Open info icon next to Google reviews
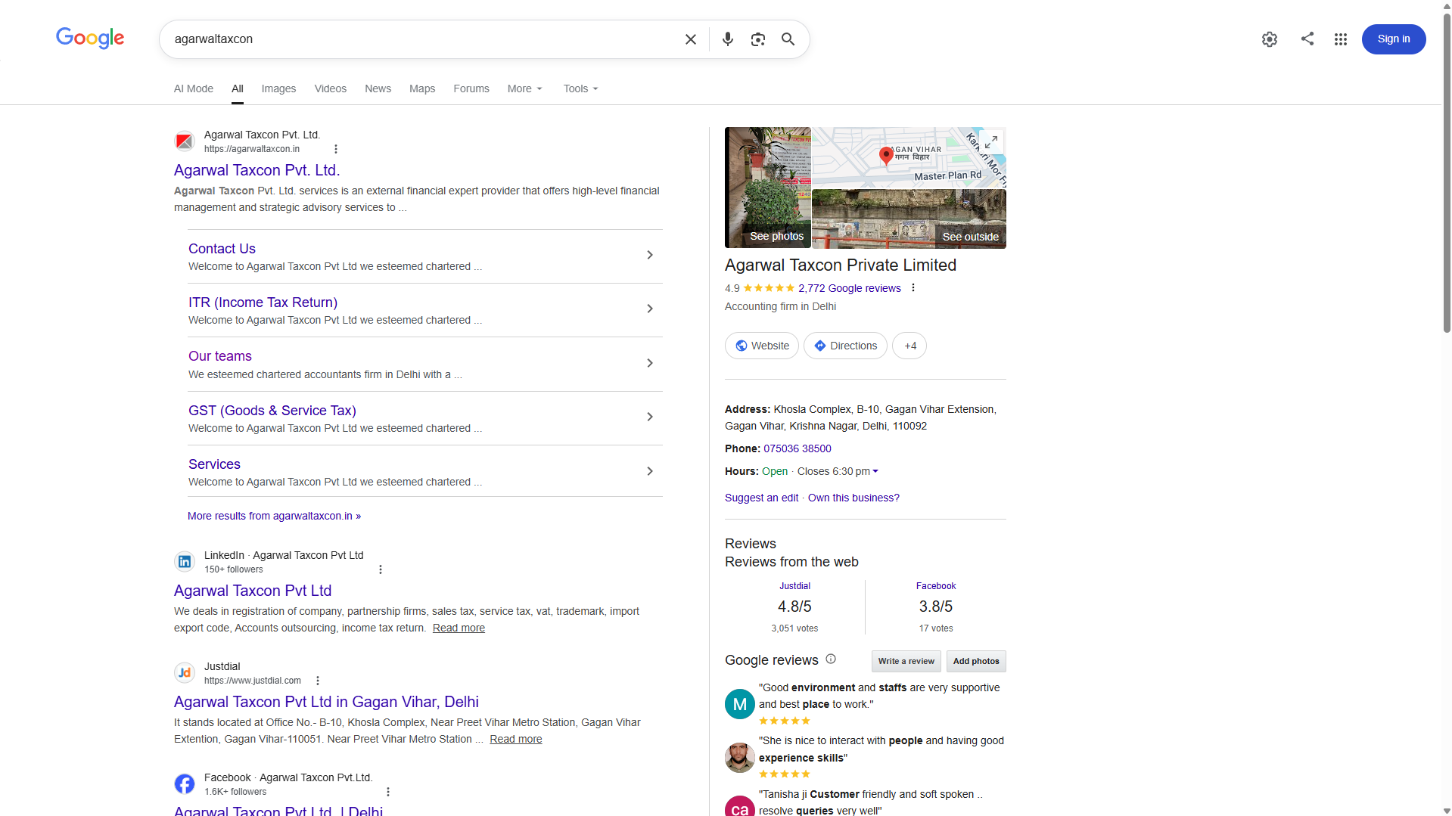Image resolution: width=1452 pixels, height=816 pixels. (x=831, y=659)
